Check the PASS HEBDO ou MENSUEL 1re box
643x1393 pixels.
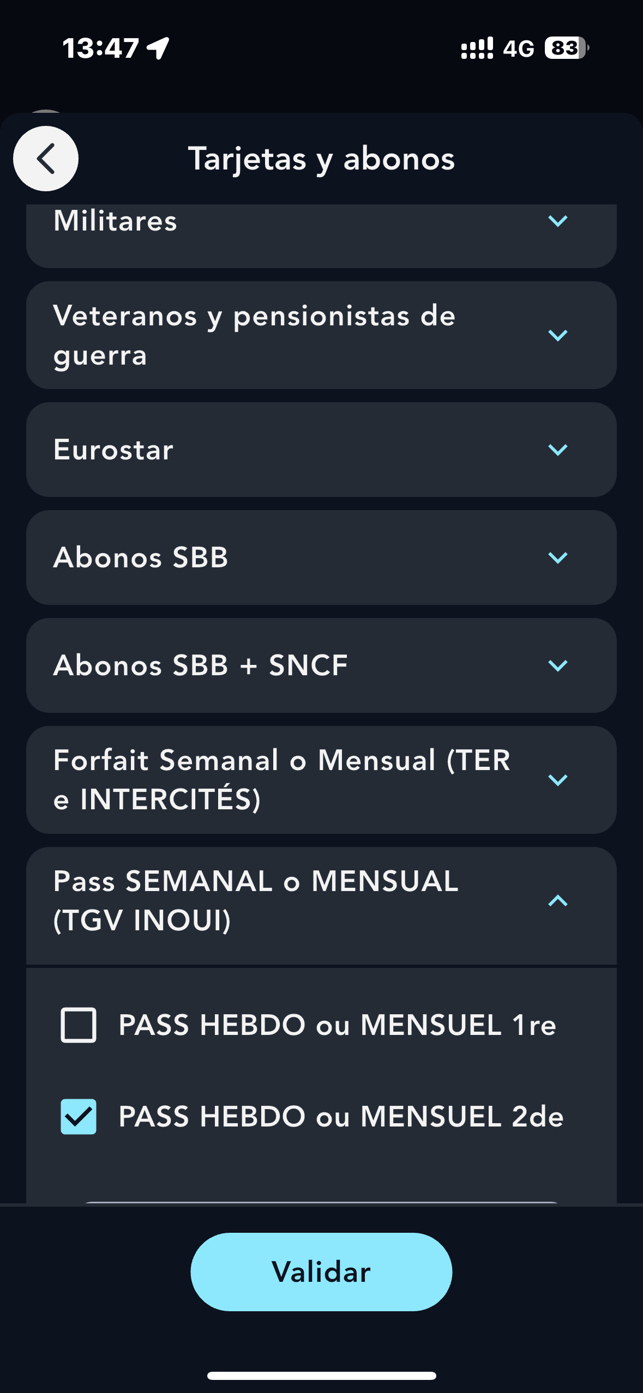tap(79, 1025)
